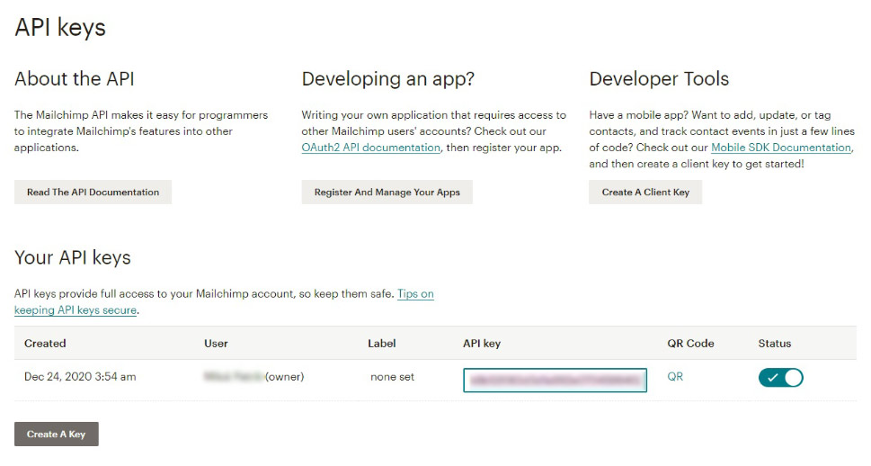This screenshot has height=466, width=871.
Task: Open Read The API Documentation button
Action: point(93,192)
